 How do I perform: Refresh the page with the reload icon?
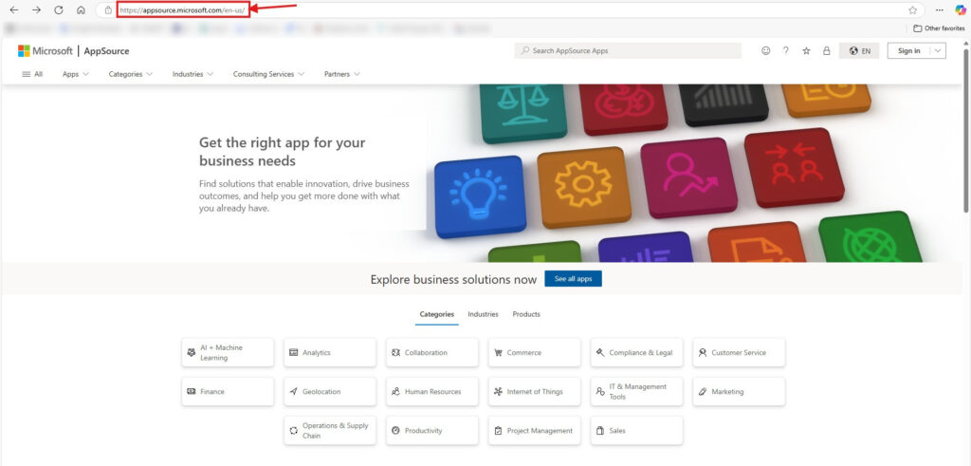pyautogui.click(x=59, y=9)
